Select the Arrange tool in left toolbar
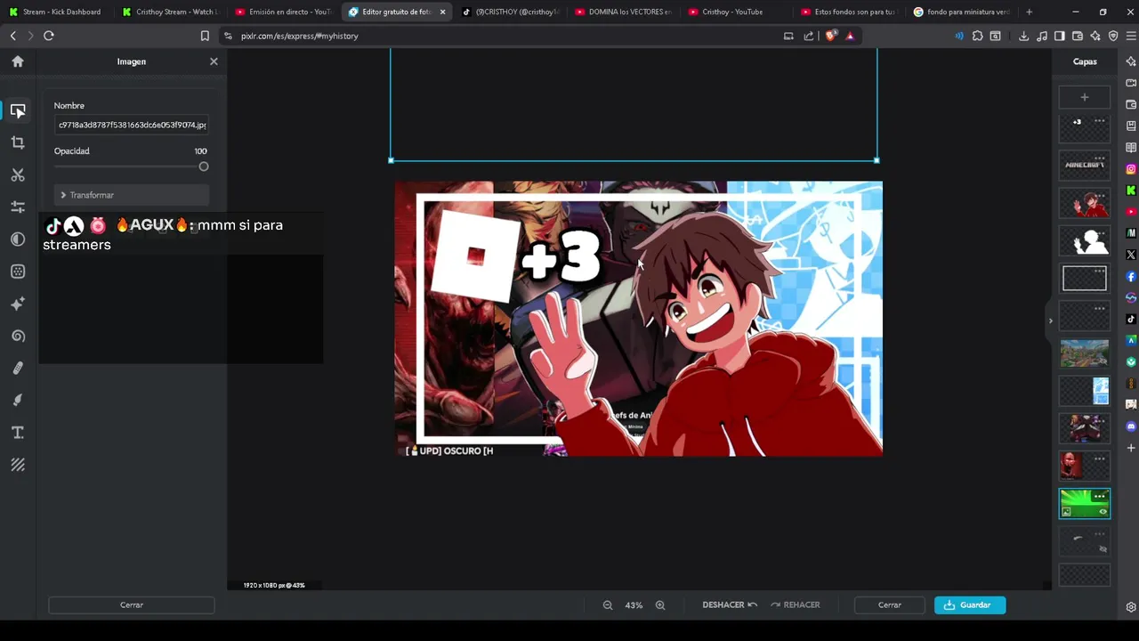Screen dimensions: 1139x641 [x=18, y=110]
